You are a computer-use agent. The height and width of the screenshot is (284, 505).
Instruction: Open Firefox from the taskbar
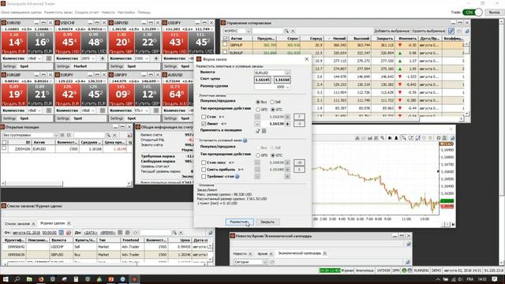click(x=41, y=279)
